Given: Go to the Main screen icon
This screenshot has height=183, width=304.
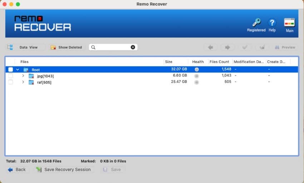Looking at the screenshot, I should pos(289,23).
